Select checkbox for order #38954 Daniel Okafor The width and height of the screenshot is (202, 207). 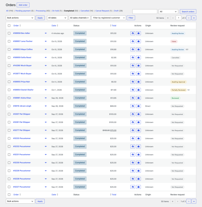pos(9,90)
